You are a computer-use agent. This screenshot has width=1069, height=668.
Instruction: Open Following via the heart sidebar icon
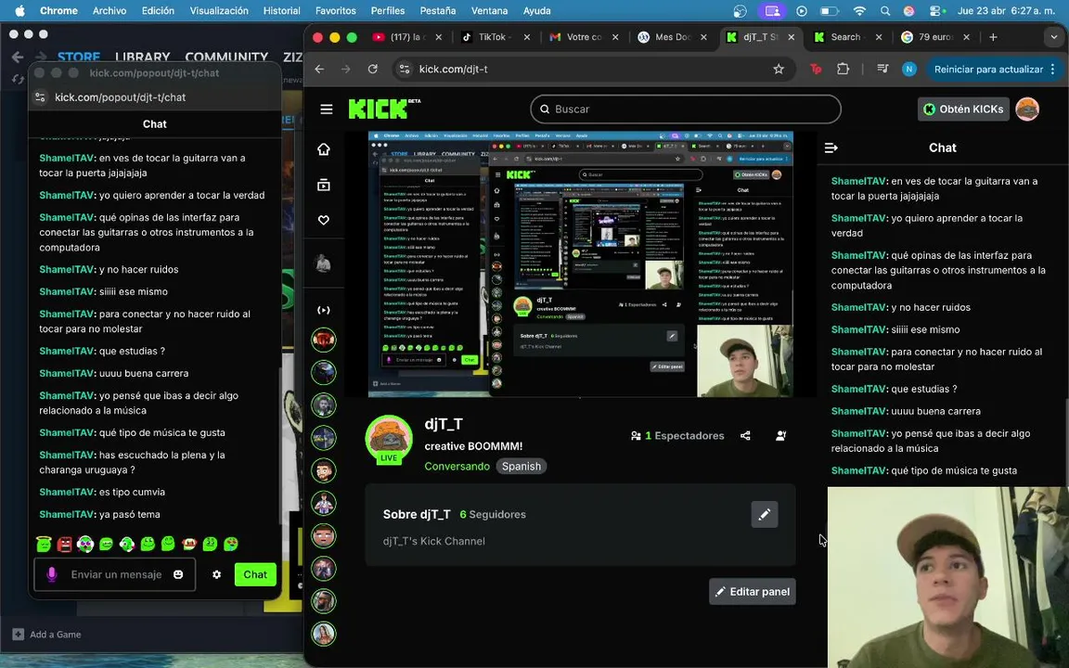tap(324, 220)
